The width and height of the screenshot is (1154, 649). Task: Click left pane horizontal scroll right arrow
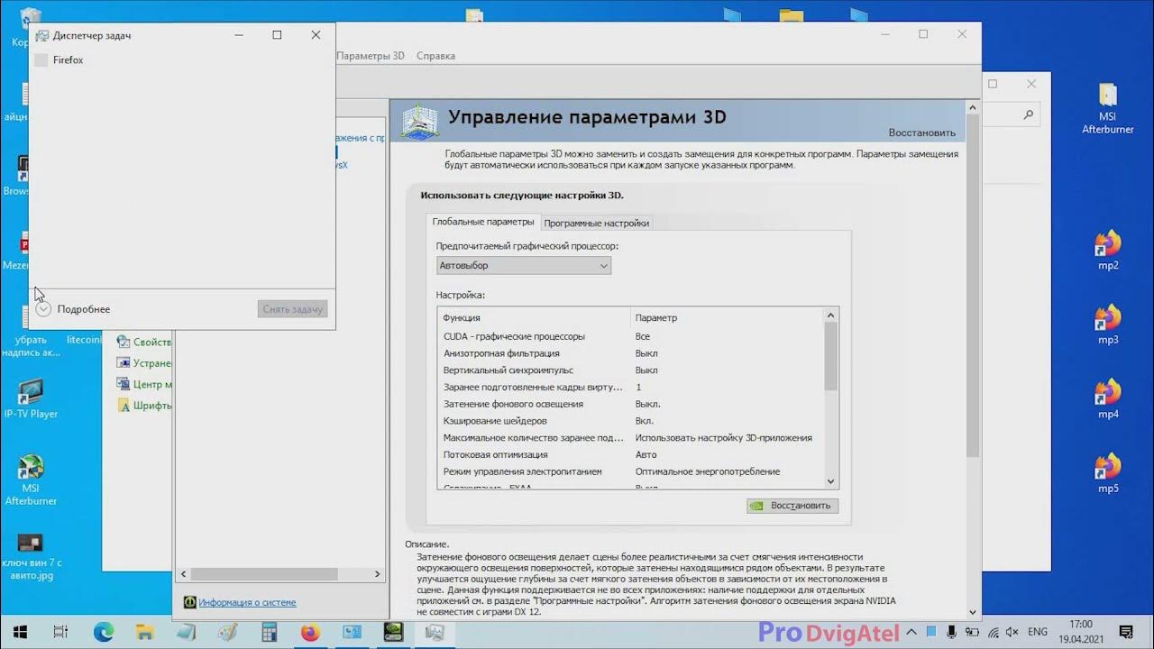(378, 574)
